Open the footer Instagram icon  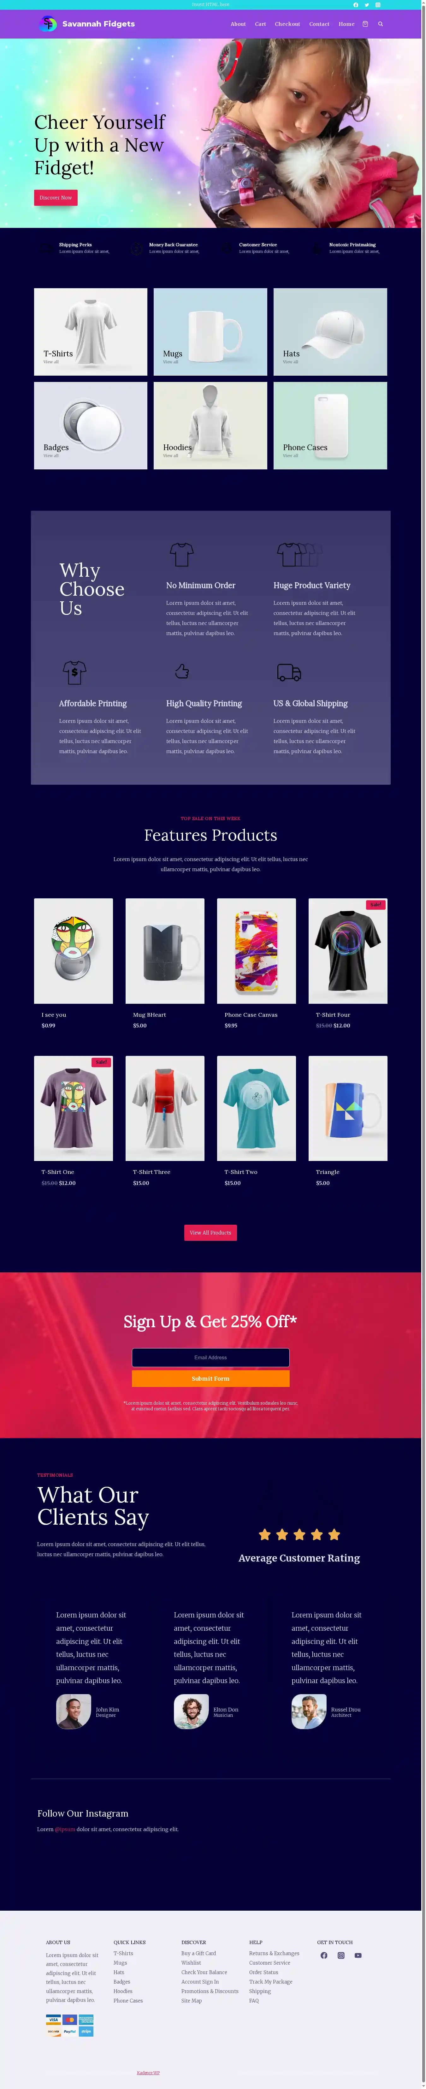[x=341, y=1955]
